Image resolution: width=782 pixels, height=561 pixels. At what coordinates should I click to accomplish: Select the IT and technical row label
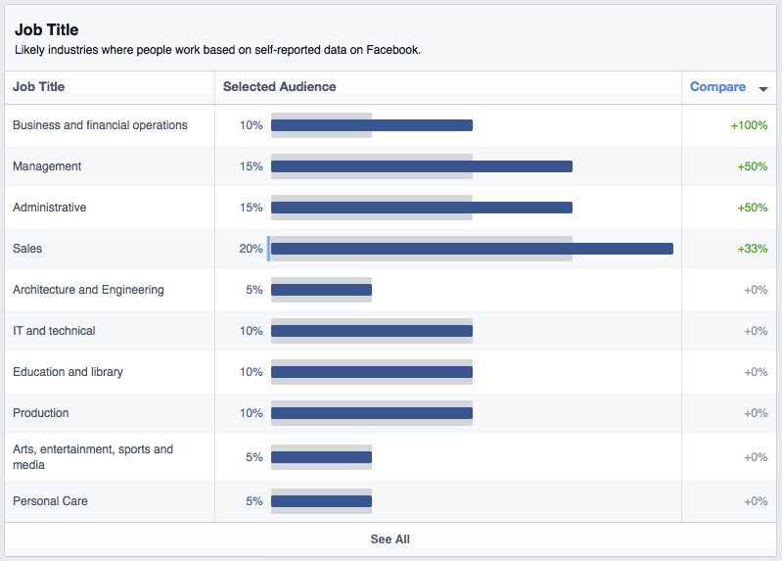click(54, 331)
